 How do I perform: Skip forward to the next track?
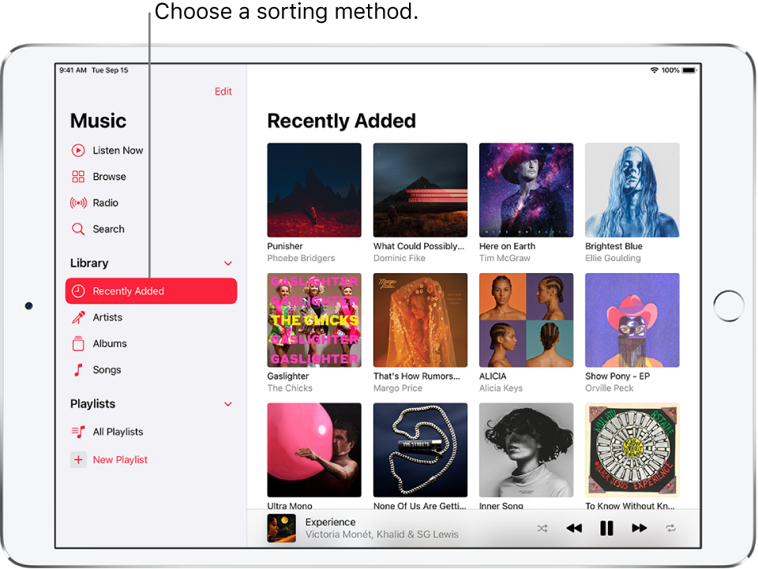coord(639,529)
